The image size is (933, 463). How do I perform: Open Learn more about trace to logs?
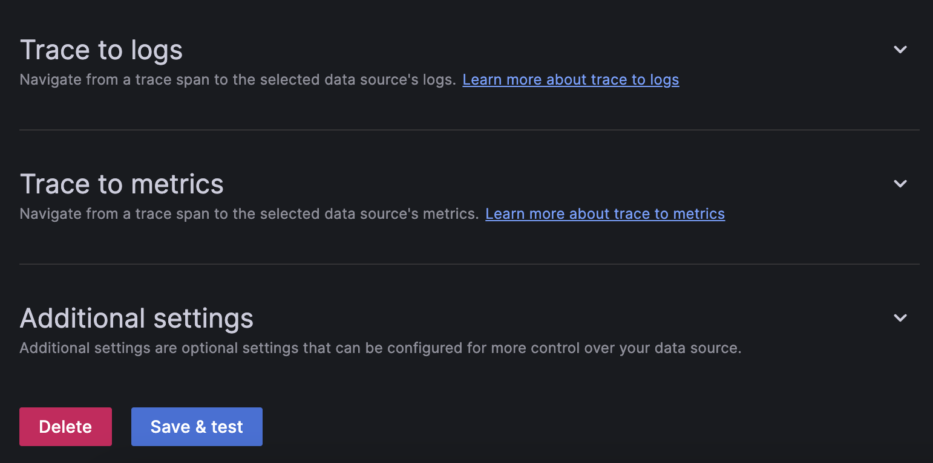pyautogui.click(x=571, y=80)
